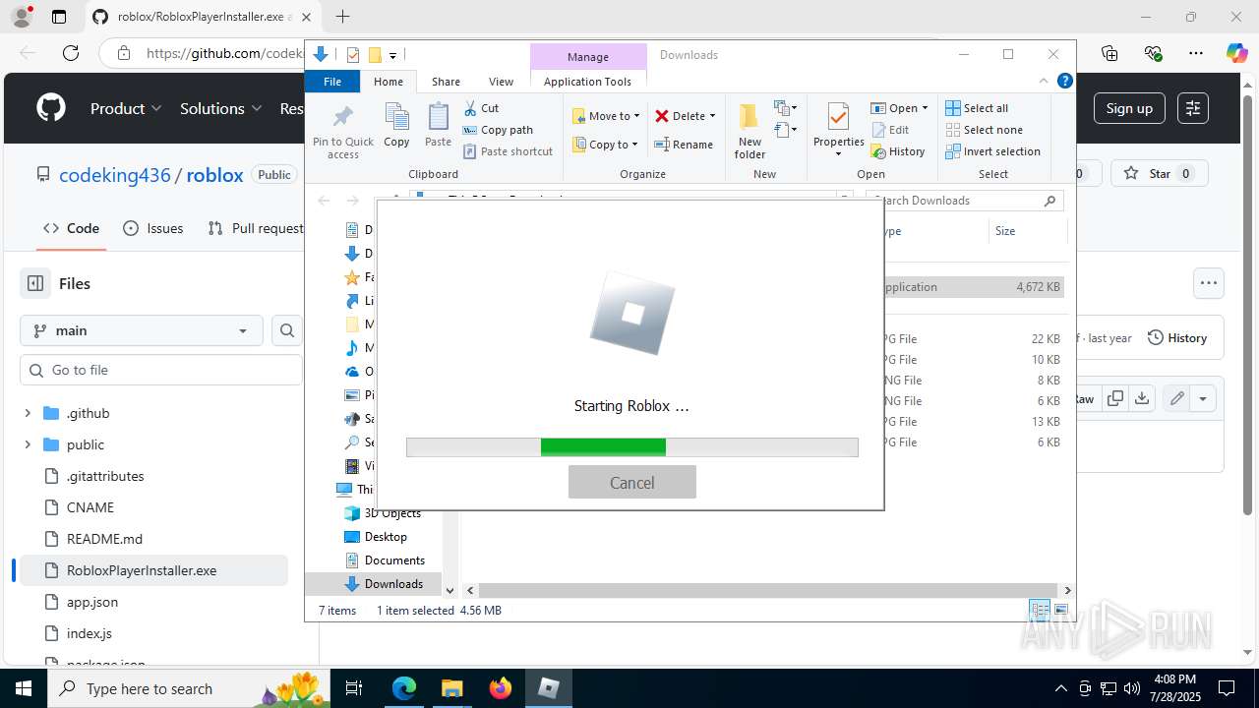Click the horizontal scrollbar in the file list
This screenshot has height=708, width=1259.
tap(767, 590)
